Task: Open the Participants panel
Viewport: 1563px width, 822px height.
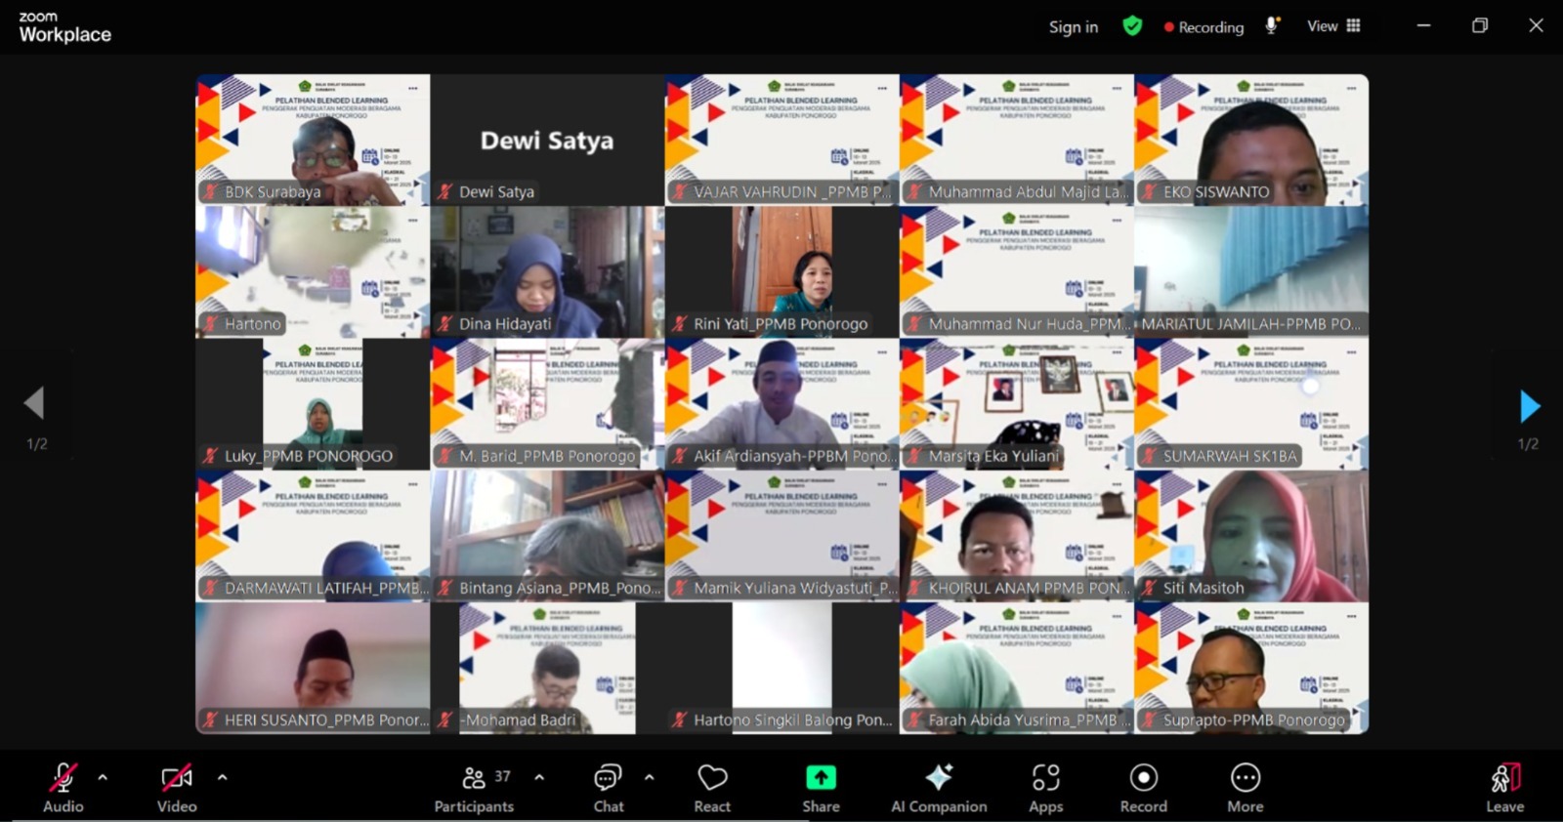Action: click(474, 789)
